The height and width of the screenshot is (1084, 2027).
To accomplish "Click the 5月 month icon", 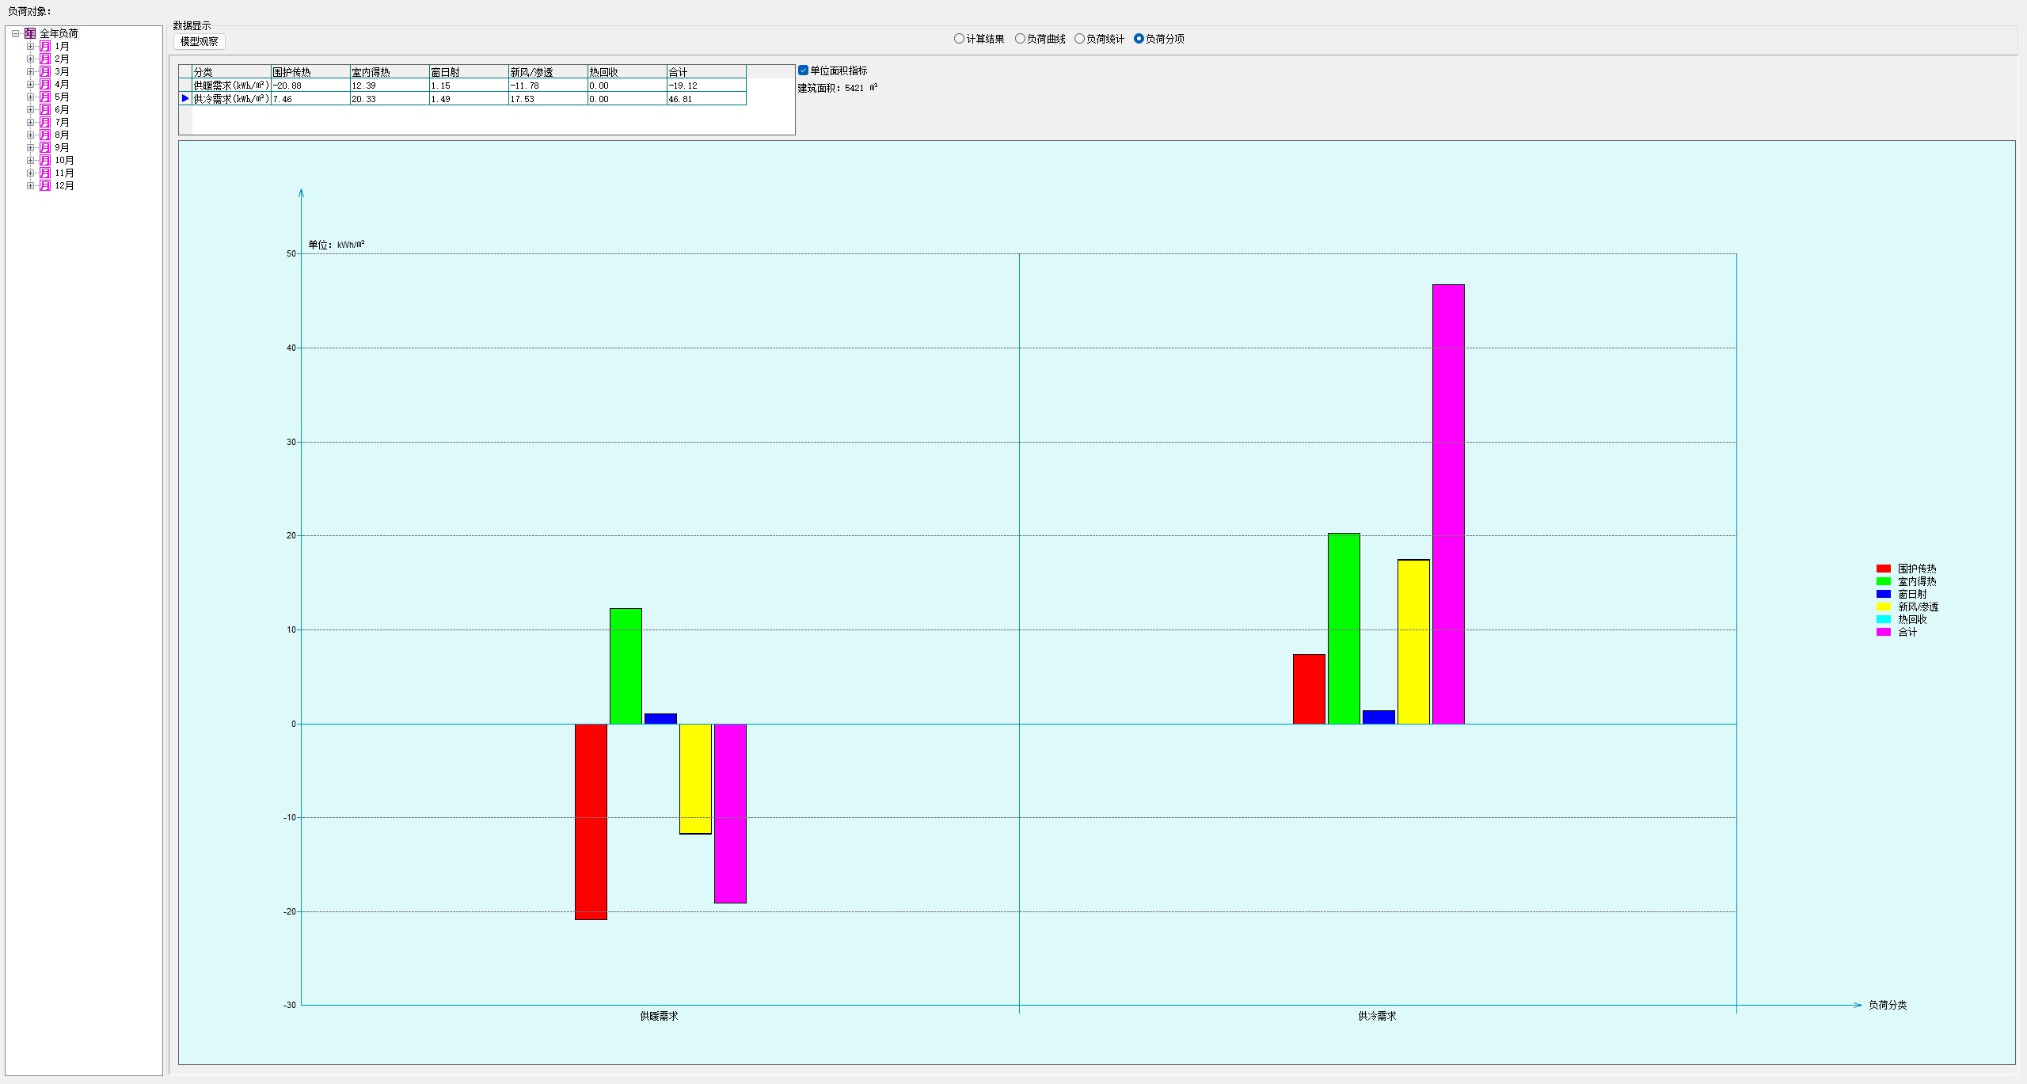I will point(45,97).
